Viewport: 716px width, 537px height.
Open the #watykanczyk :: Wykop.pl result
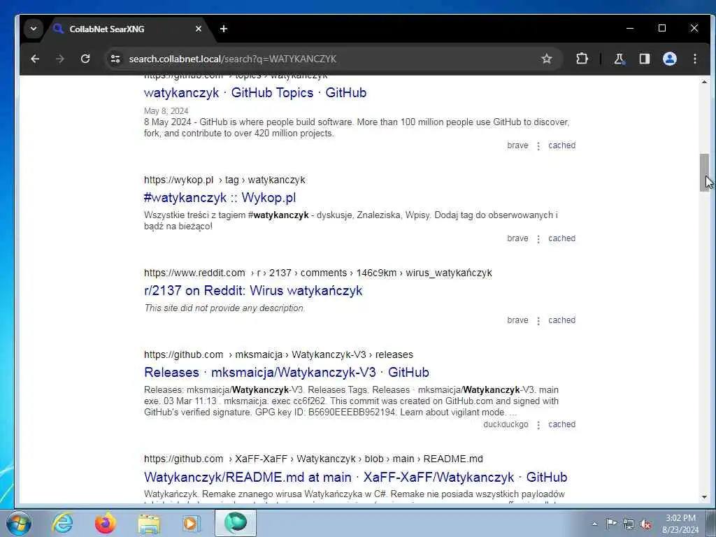[x=220, y=198]
